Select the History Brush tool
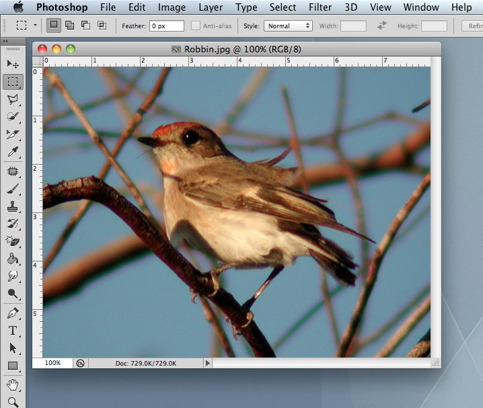 click(x=13, y=224)
